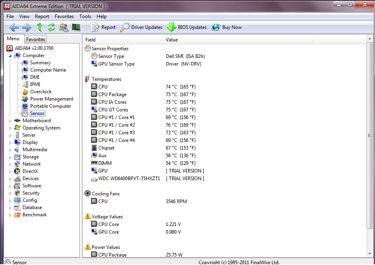Collapse the Computer tree node

[10, 56]
